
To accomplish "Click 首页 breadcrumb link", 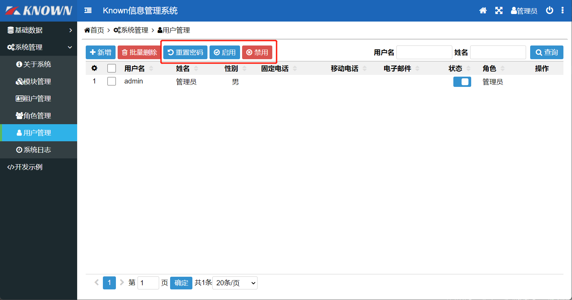I will 94,30.
